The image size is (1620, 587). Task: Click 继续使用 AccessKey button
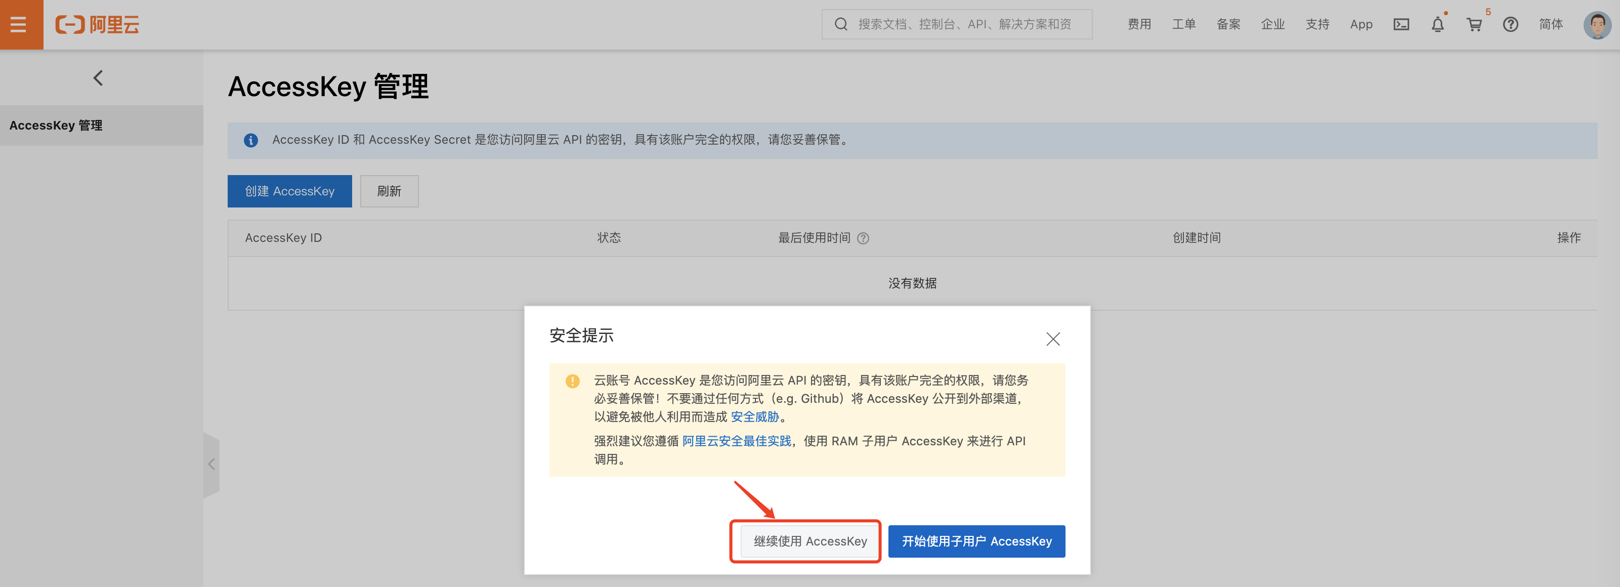point(809,541)
